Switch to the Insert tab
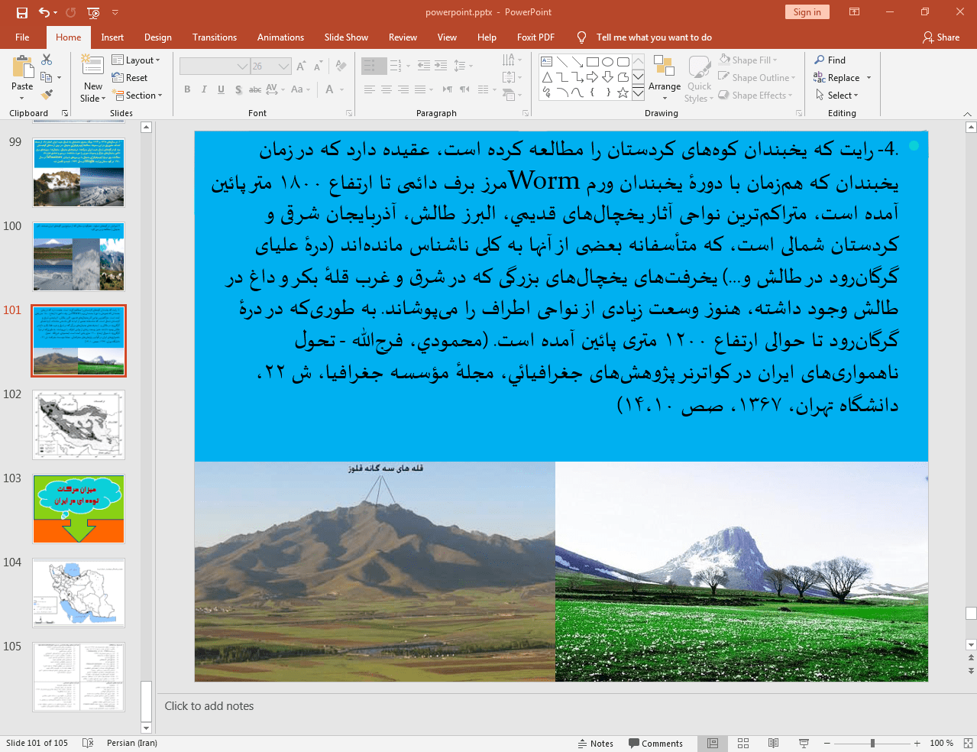This screenshot has height=752, width=977. [x=112, y=37]
